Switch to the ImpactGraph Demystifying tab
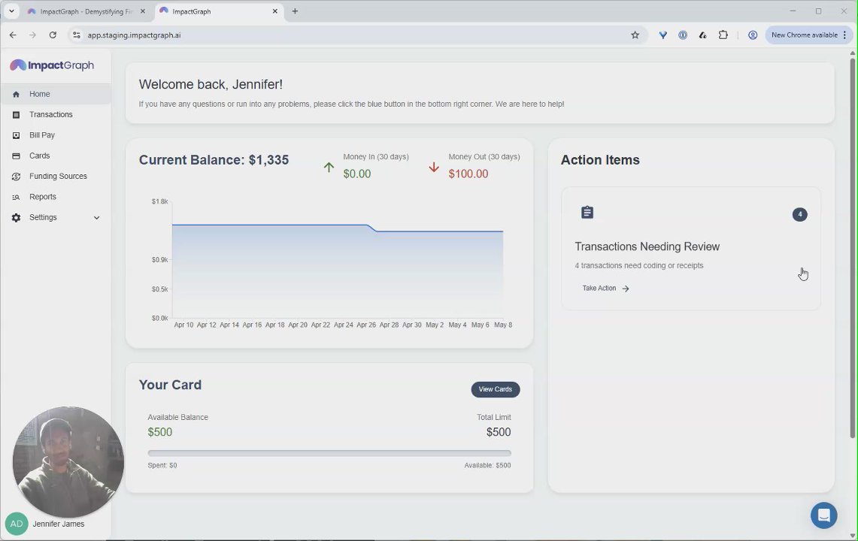 86,11
